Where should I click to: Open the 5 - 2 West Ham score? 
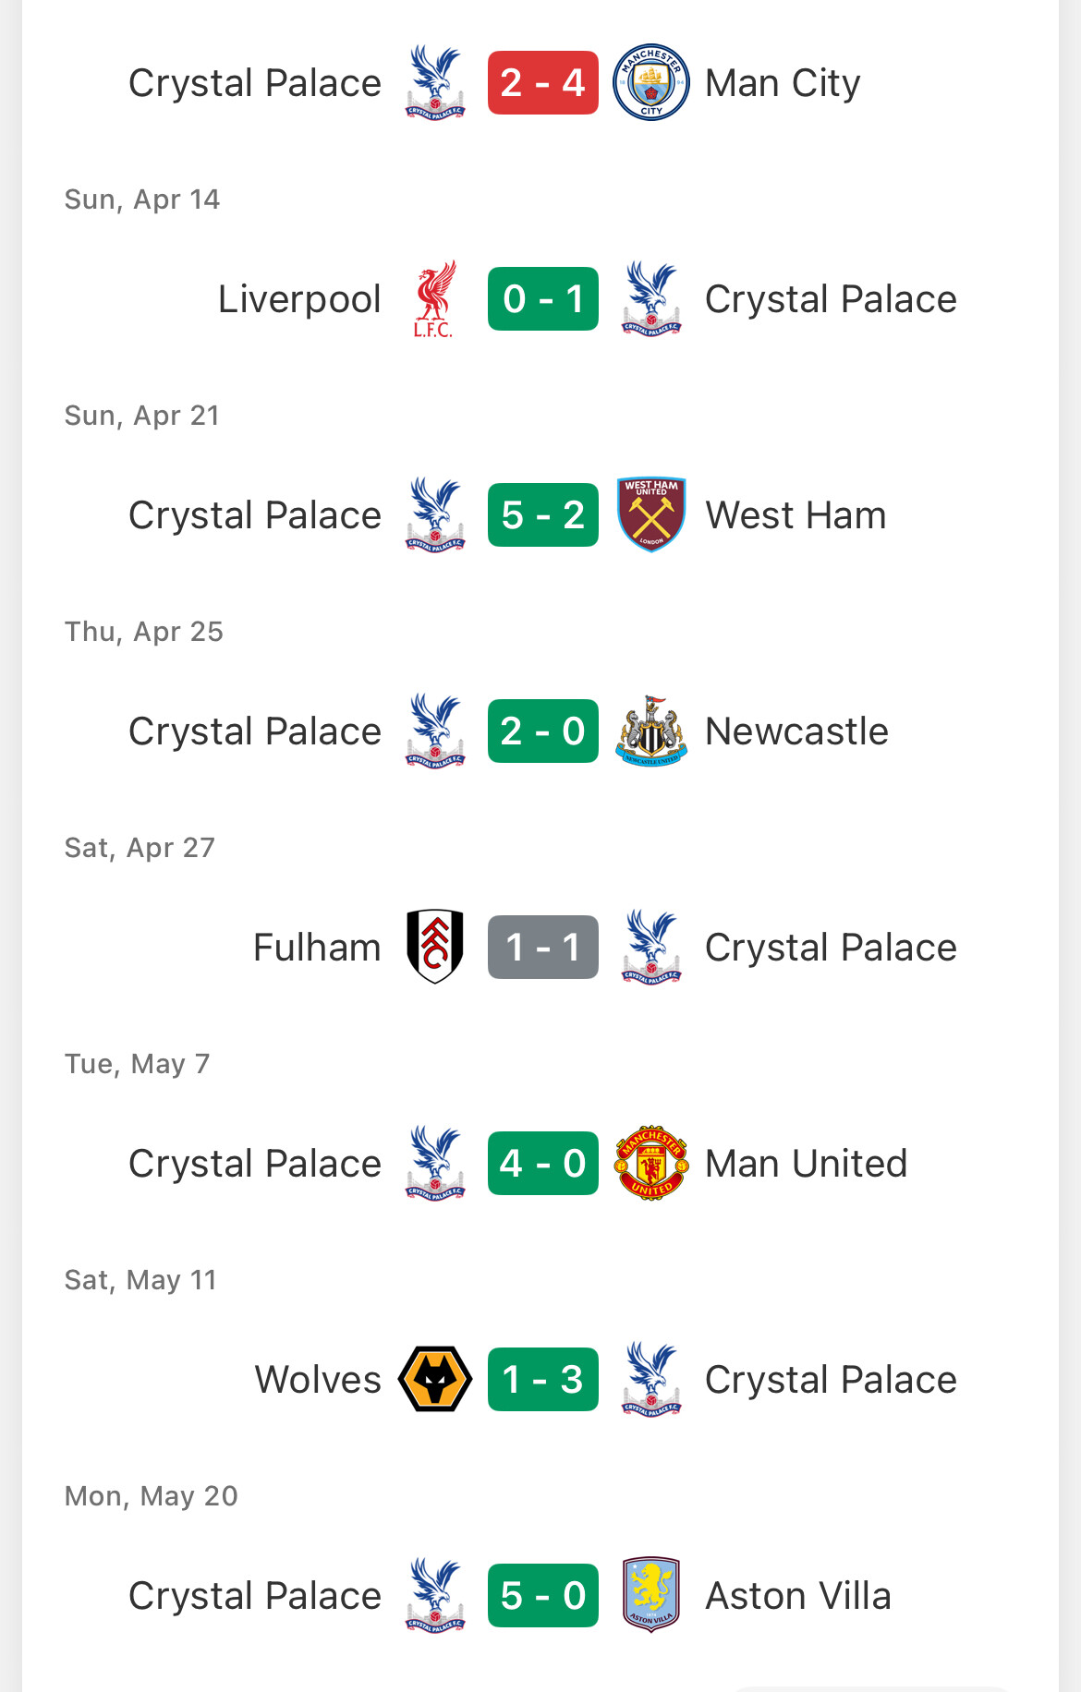coord(543,515)
